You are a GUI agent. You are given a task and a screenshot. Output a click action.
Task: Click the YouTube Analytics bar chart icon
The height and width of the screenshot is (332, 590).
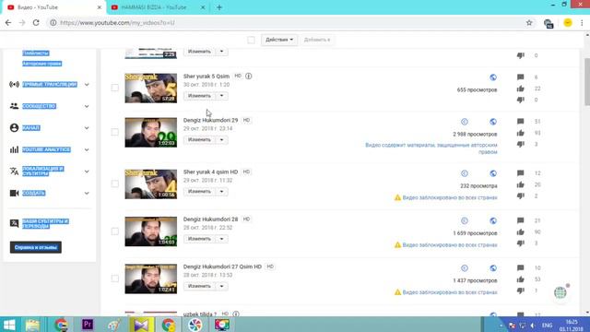pos(15,149)
